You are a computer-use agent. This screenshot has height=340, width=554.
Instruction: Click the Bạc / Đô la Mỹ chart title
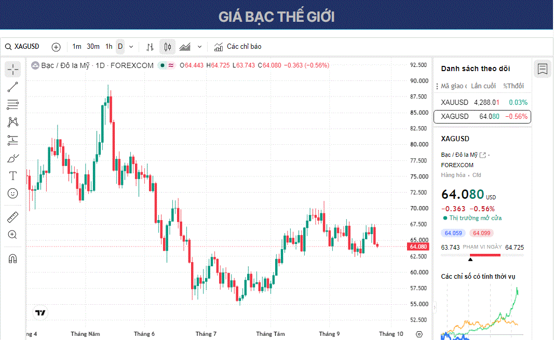point(65,65)
